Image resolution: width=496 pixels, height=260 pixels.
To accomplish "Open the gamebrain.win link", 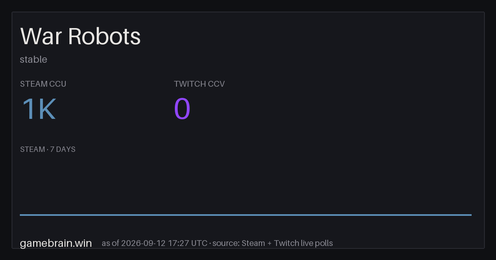I will pyautogui.click(x=56, y=243).
